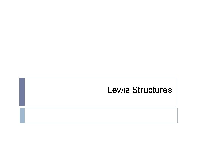This screenshot has height=147, width=197.
Task: Click the blank white area above title box
Action: (99, 41)
